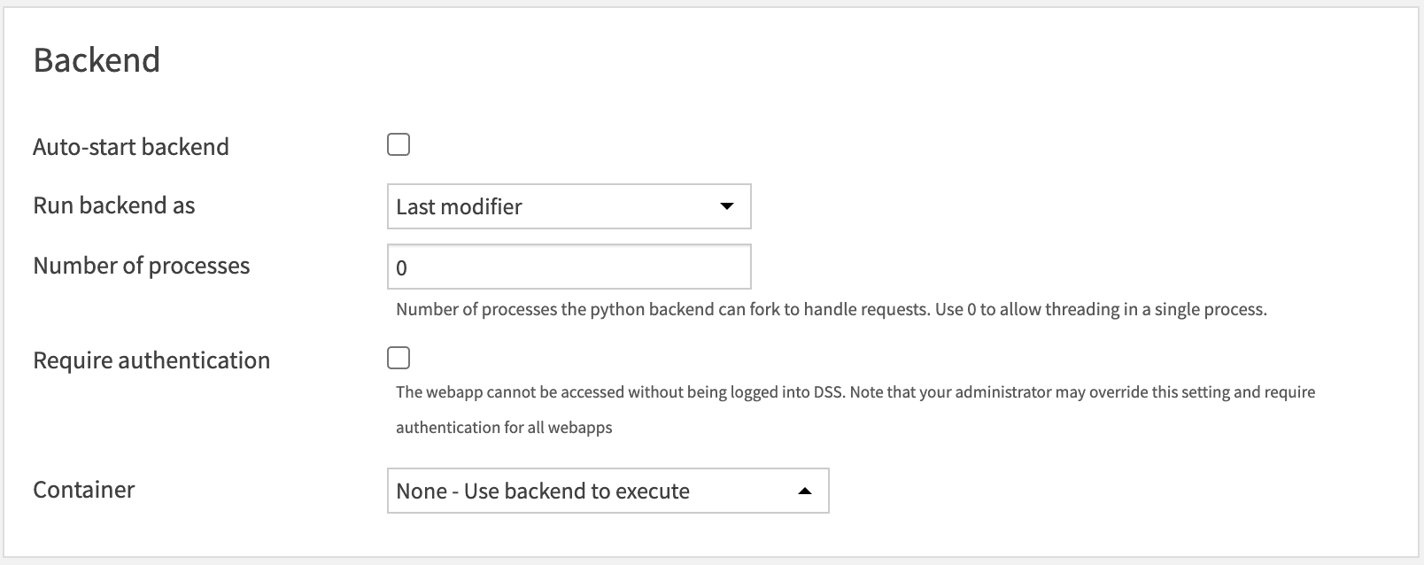This screenshot has height=565, width=1424.
Task: Click inside the Number of processes field
Action: 568,266
